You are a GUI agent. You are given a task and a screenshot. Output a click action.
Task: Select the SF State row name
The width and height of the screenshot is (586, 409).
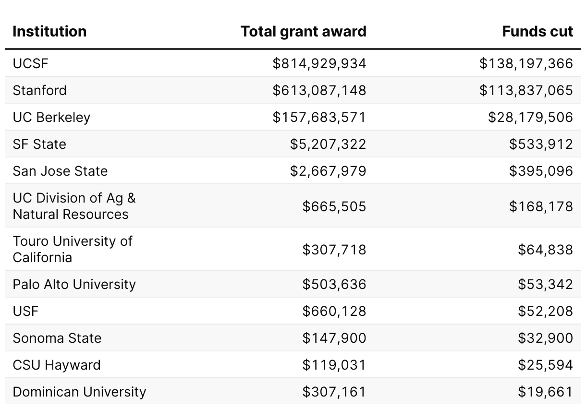point(39,144)
